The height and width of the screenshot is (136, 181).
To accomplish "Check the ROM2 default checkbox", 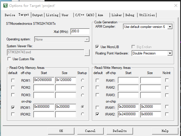I will click(x=13, y=87).
